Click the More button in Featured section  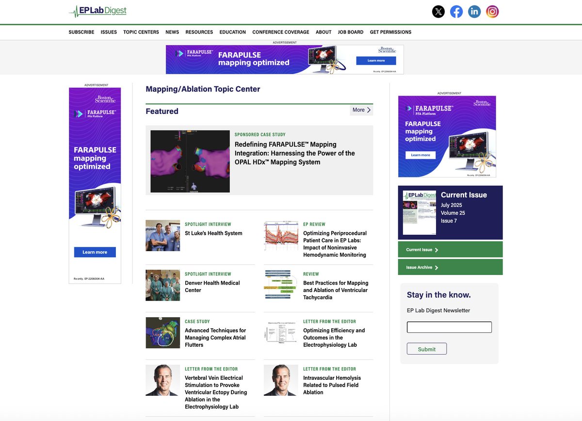click(x=362, y=110)
